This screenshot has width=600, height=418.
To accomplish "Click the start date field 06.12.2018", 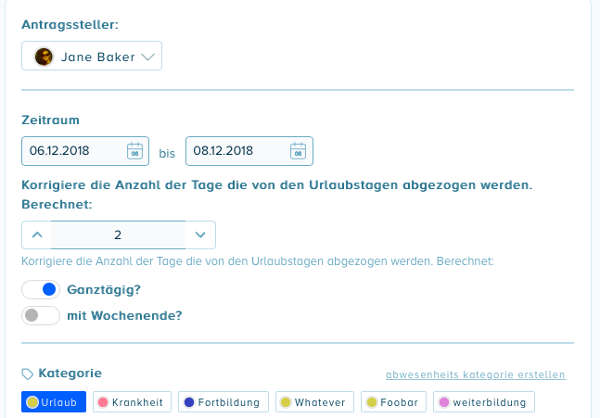I will tap(85, 151).
